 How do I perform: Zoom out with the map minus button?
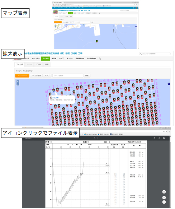[18, 84]
